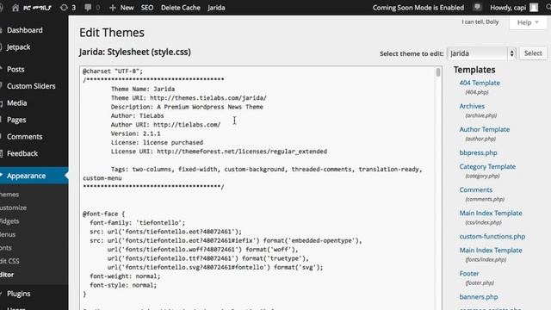Click the Select button for theme
Image resolution: width=551 pixels, height=310 pixels.
tap(533, 53)
